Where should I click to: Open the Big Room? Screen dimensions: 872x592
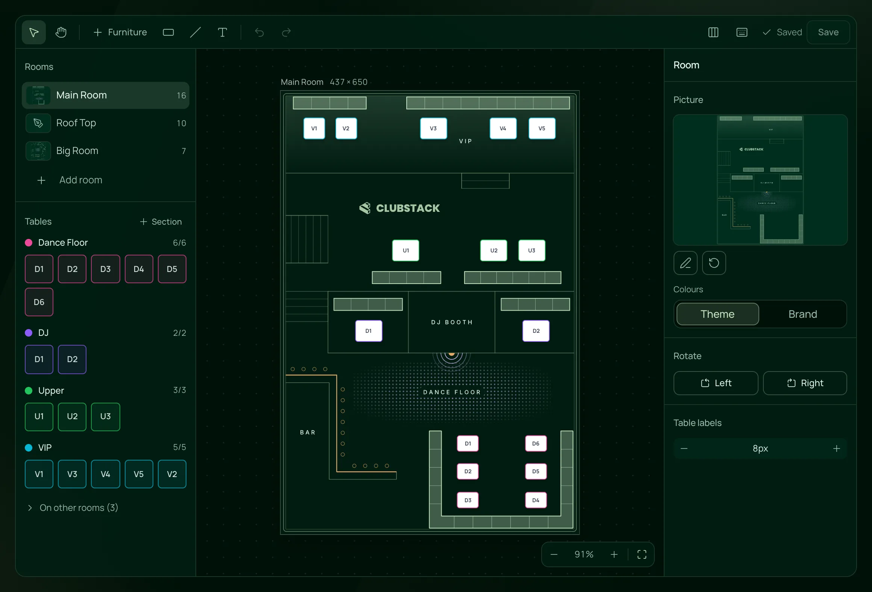click(x=106, y=151)
